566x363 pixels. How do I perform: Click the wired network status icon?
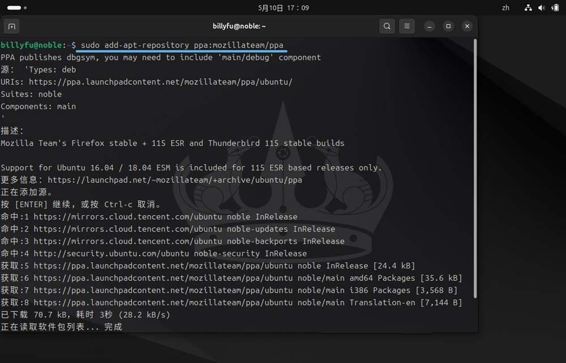(528, 8)
